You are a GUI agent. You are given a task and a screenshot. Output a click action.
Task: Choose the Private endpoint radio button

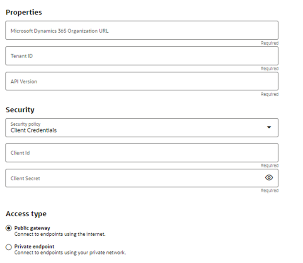pyautogui.click(x=9, y=247)
